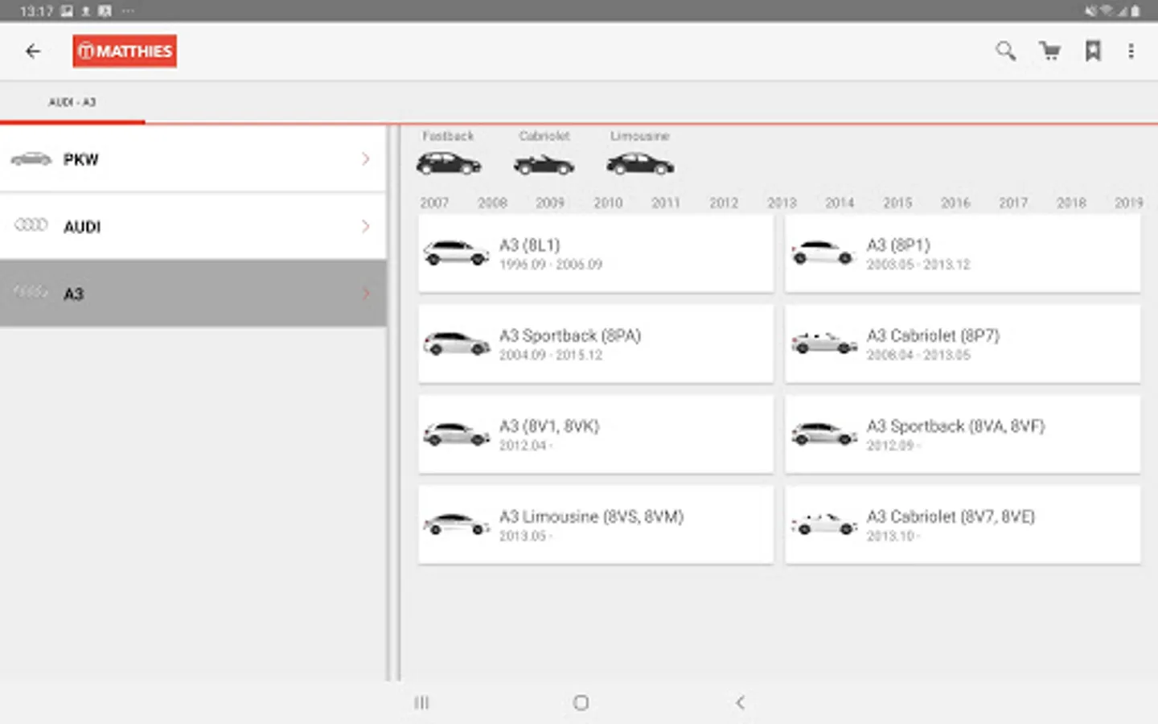Image resolution: width=1158 pixels, height=724 pixels.
Task: Select year 2017 on the timeline
Action: (1013, 203)
